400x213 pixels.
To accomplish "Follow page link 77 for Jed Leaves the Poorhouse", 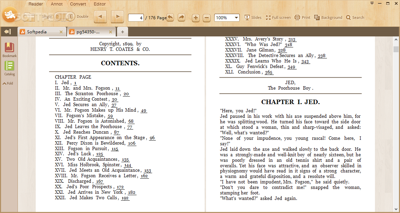I will [x=130, y=127].
